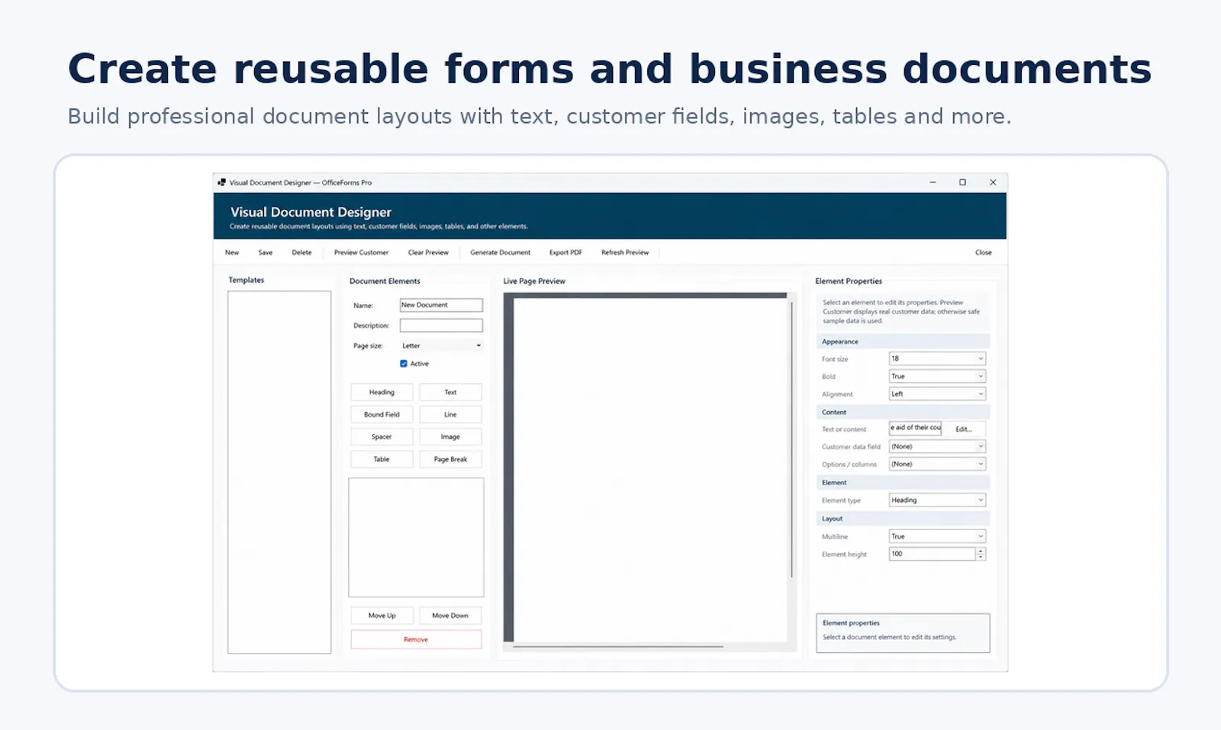This screenshot has width=1221, height=730.
Task: Click Export PDF
Action: pos(565,252)
